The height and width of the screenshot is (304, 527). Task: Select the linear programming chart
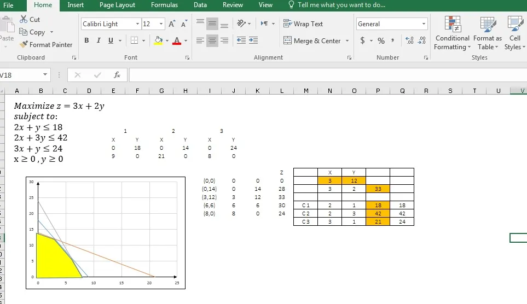tap(106, 233)
